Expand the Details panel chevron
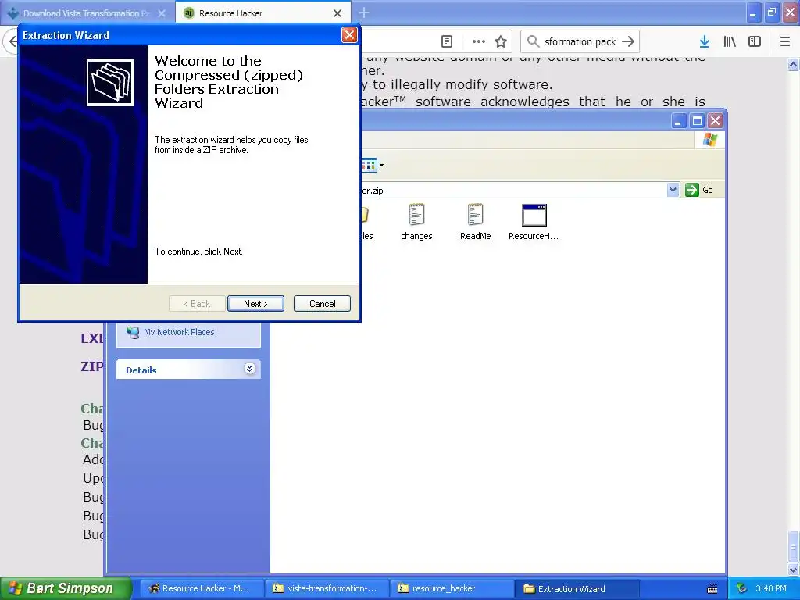The height and width of the screenshot is (600, 800). 249,369
